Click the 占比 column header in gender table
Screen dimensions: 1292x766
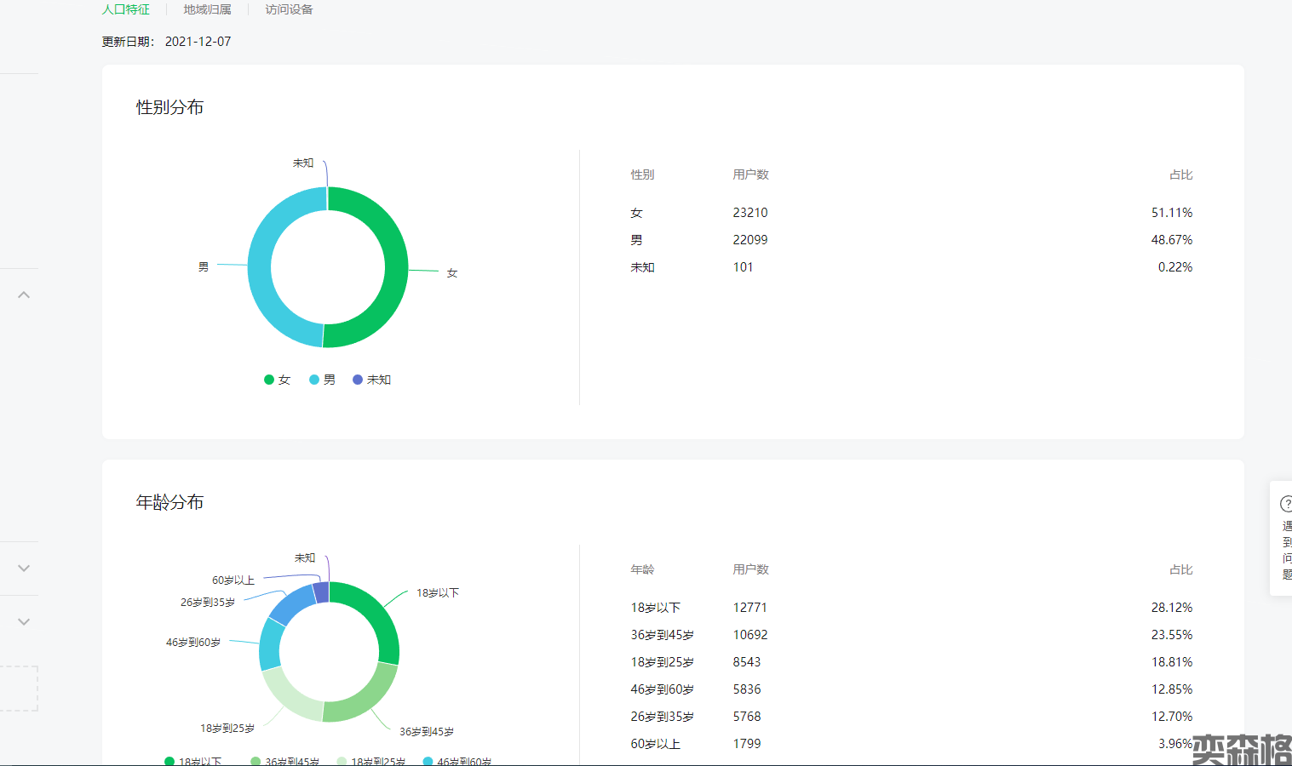pos(1180,174)
